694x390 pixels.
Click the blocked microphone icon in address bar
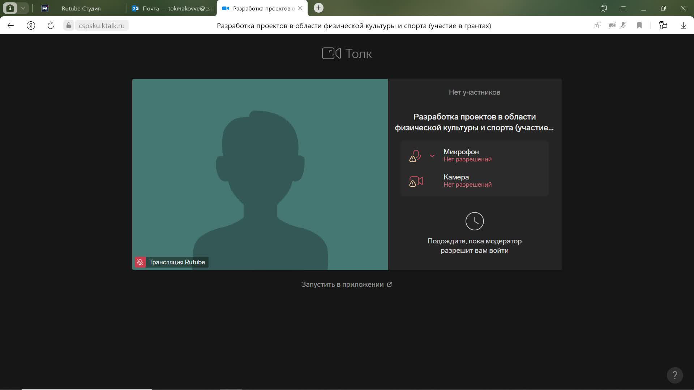[x=623, y=25]
